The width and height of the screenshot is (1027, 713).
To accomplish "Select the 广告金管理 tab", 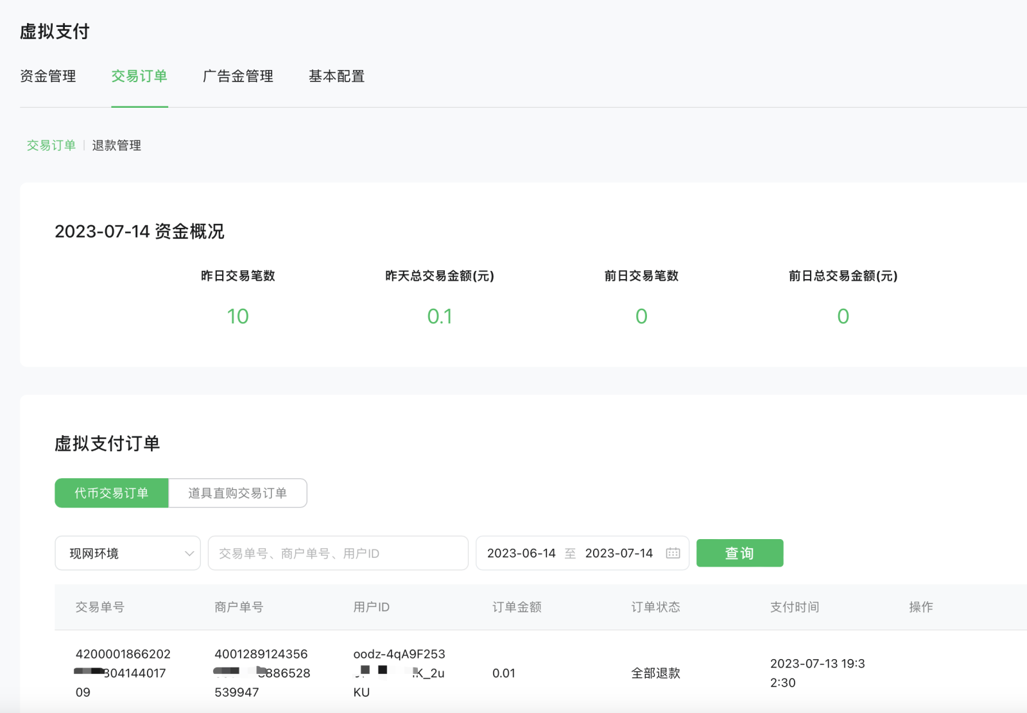I will (238, 76).
